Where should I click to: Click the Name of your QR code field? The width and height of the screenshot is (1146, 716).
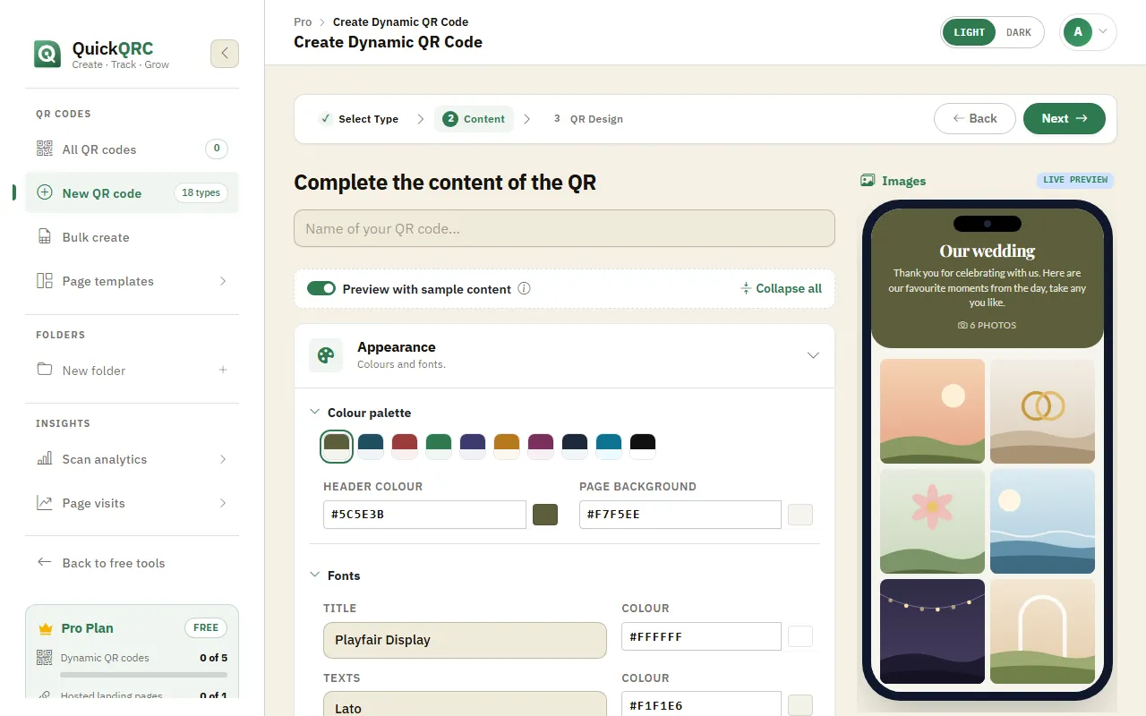[564, 228]
